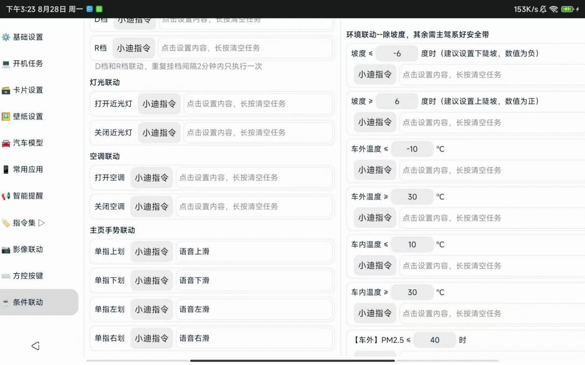Open the 方控按键 keyboard icon
The width and height of the screenshot is (585, 365).
(x=6, y=276)
